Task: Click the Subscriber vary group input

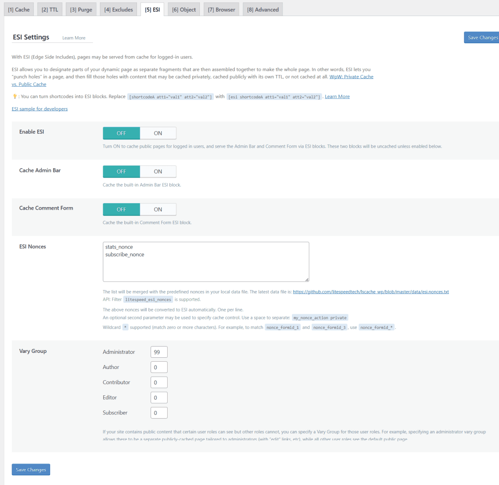Action: pyautogui.click(x=158, y=412)
